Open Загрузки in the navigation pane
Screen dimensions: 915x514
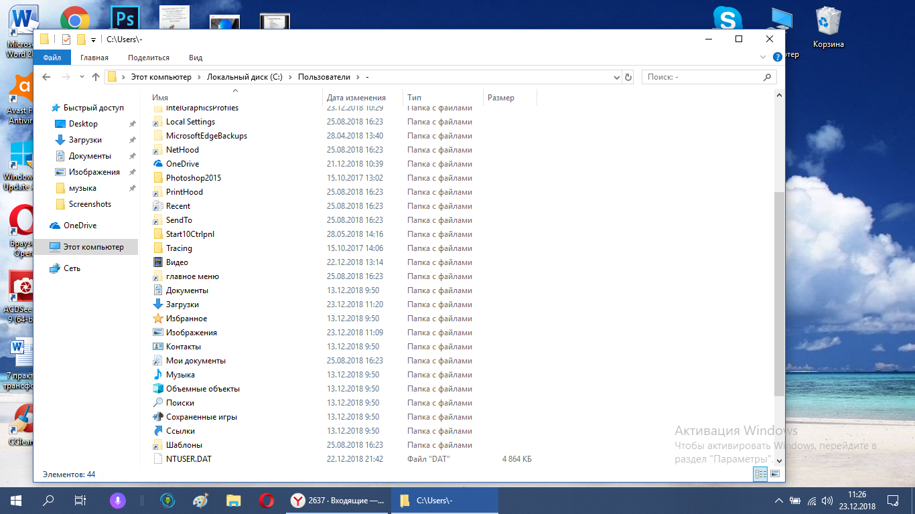pos(85,140)
